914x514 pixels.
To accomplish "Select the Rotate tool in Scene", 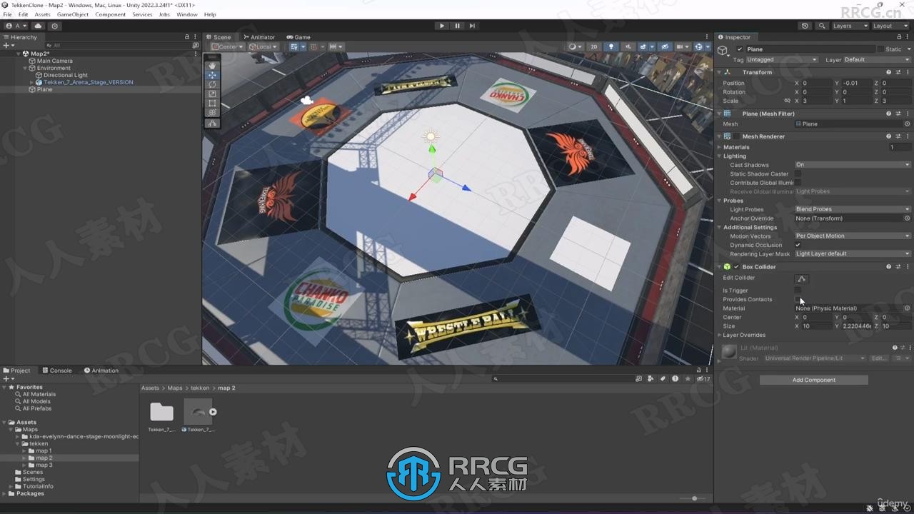I will pos(212,84).
